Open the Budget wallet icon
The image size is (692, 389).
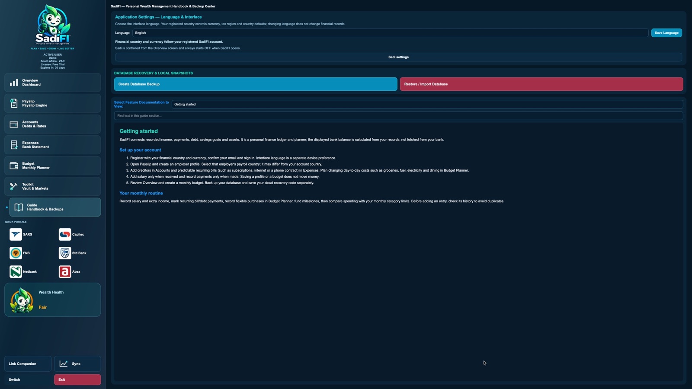coord(14,166)
